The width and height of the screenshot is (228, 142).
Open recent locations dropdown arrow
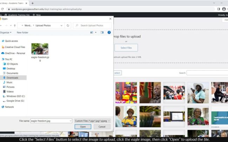point(11,26)
